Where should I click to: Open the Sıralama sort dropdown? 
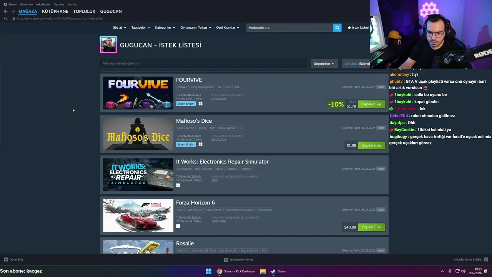[x=356, y=63]
